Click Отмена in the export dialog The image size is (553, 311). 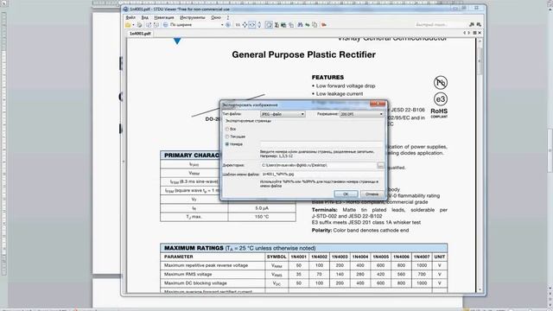[x=372, y=194]
